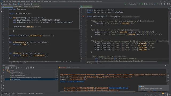The height and width of the screenshot is (96, 171).
Task: Click the "Click to see difference" link
Action: click(72, 81)
